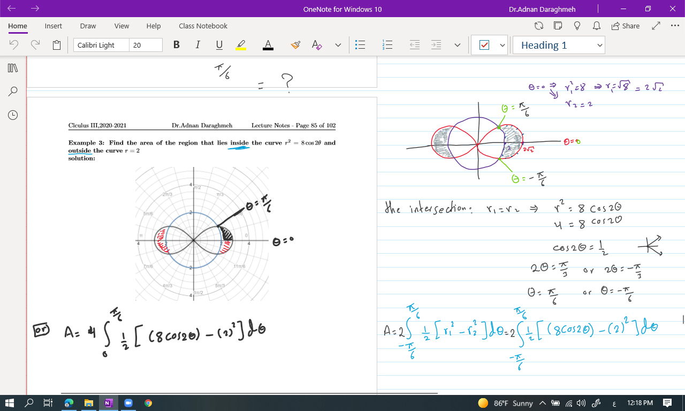Toggle Italic formatting
Screen dimensions: 685x411
[197, 45]
